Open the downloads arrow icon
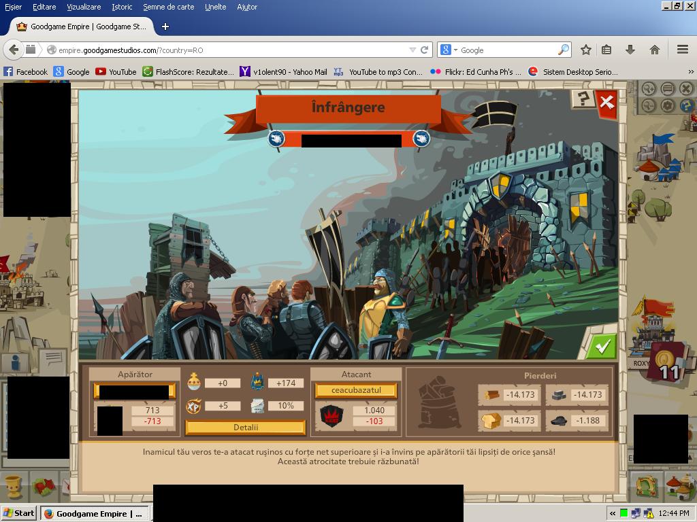Viewport: 697px width, 522px height. (630, 50)
